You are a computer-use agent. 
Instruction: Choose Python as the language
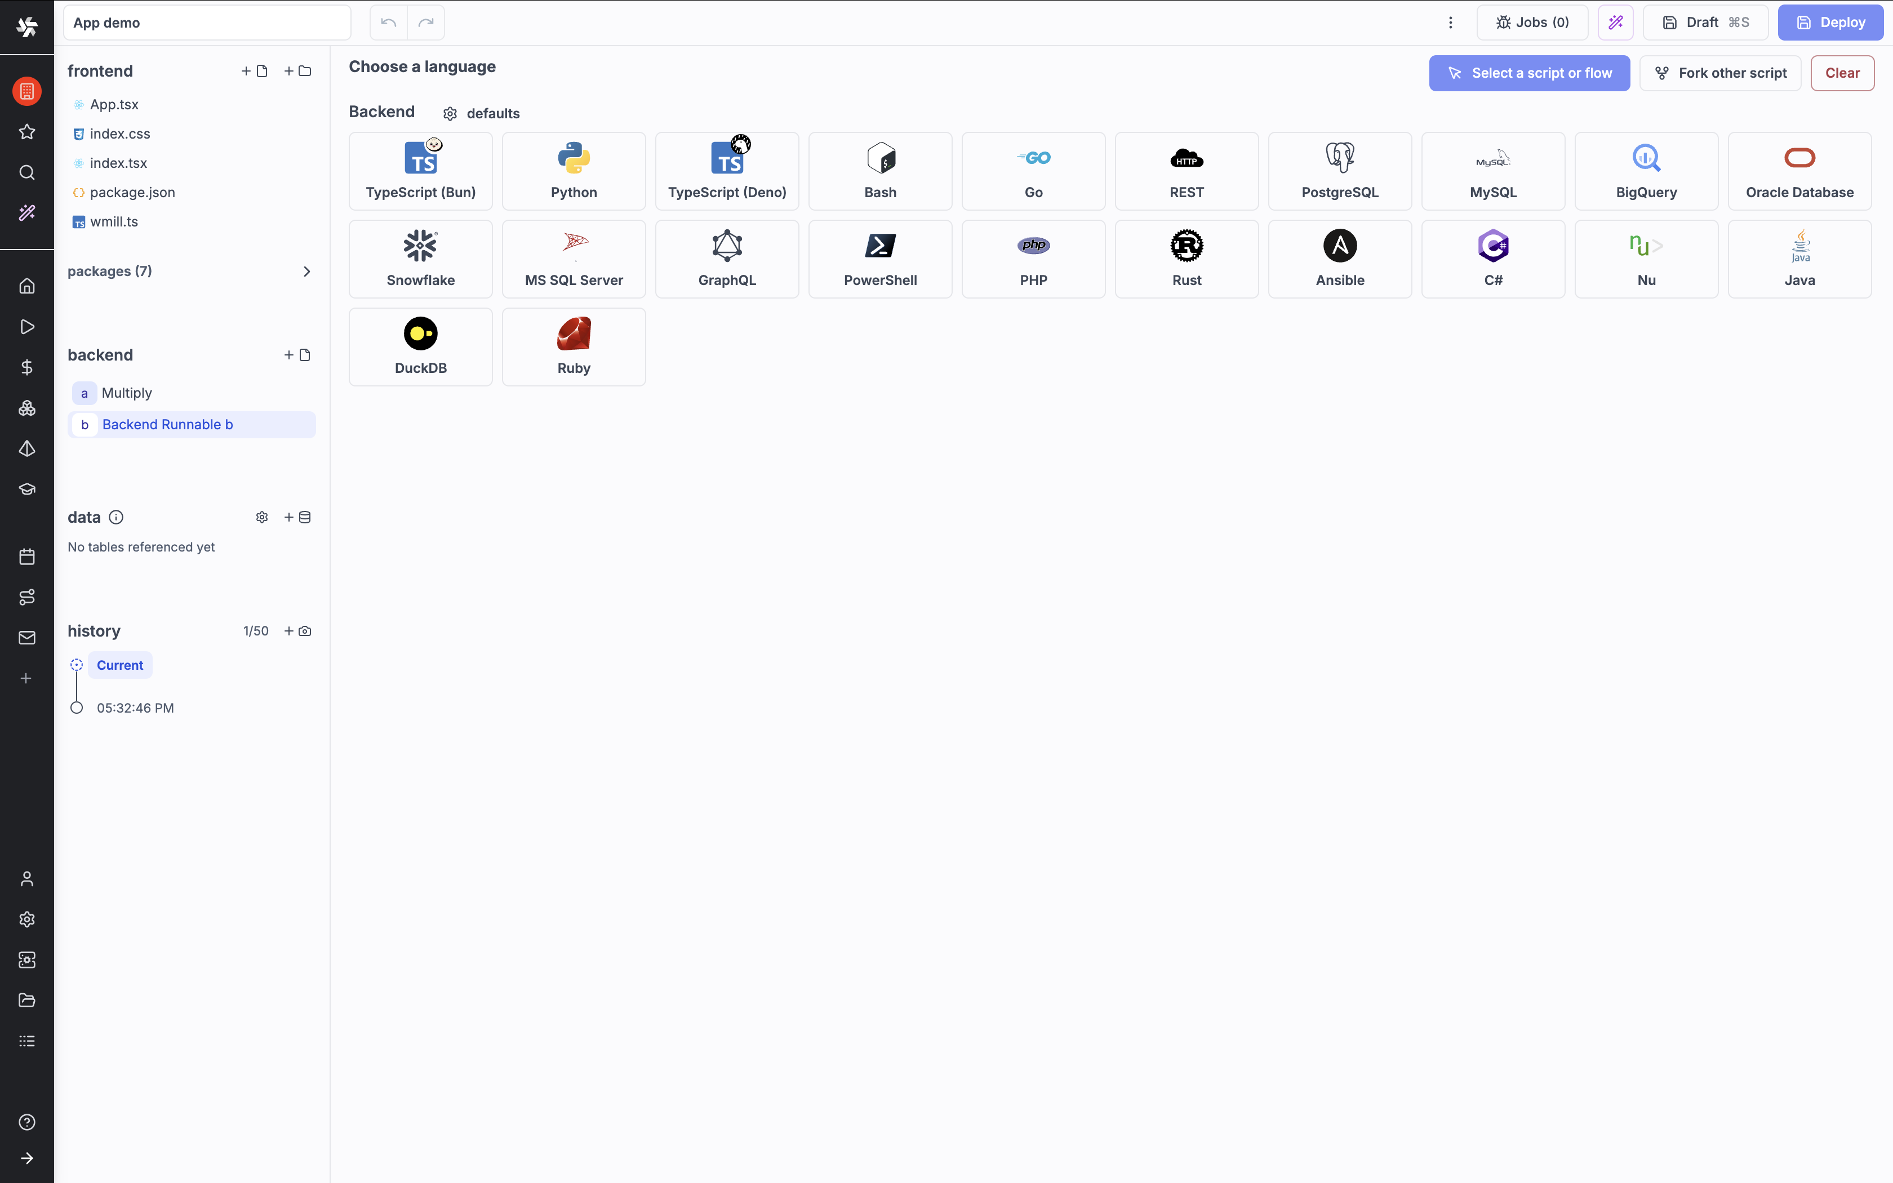(x=574, y=171)
